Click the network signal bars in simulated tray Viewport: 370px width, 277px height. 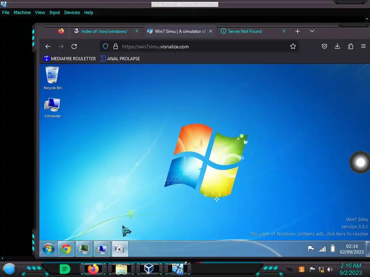coord(322,249)
